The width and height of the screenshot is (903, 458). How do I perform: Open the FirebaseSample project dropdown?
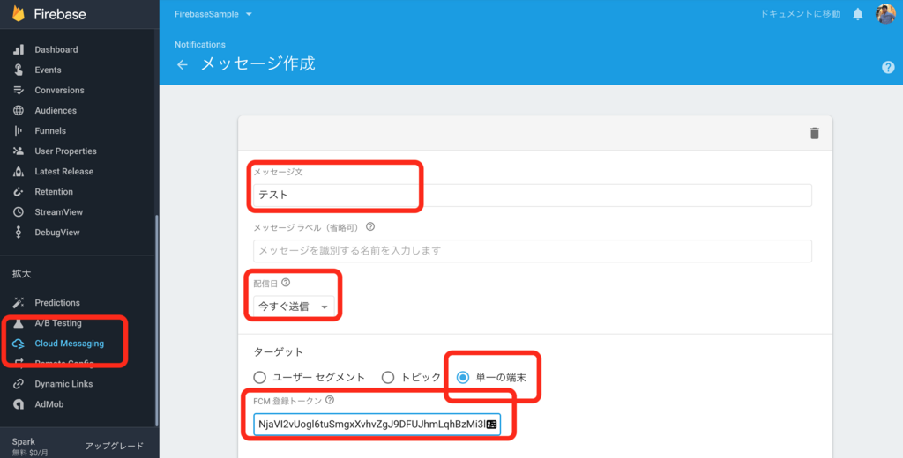(x=213, y=14)
